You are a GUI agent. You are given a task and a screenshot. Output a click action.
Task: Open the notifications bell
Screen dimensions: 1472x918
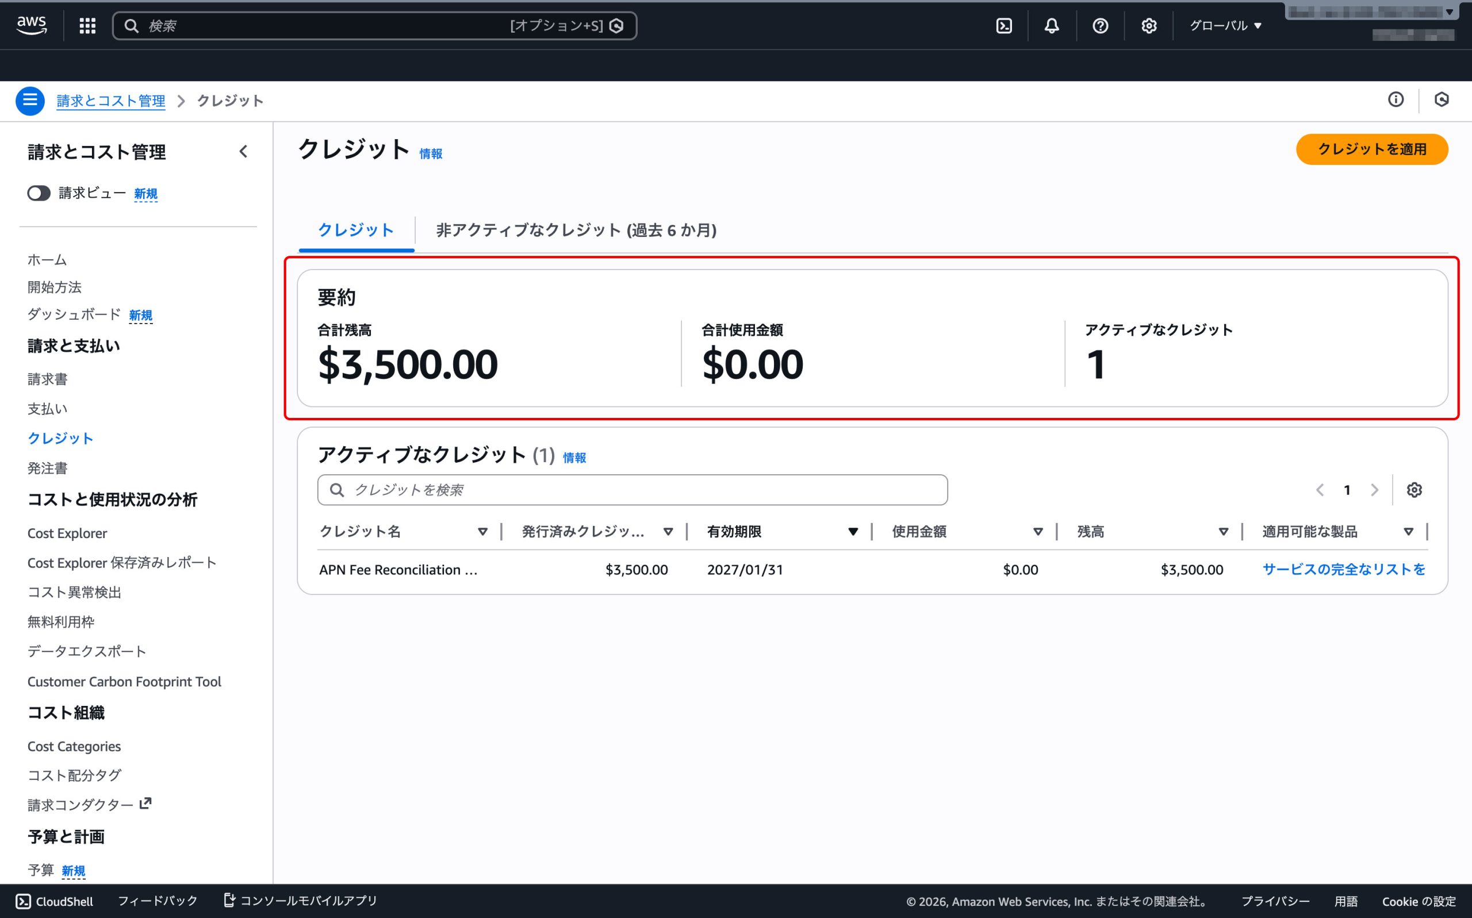pos(1052,25)
